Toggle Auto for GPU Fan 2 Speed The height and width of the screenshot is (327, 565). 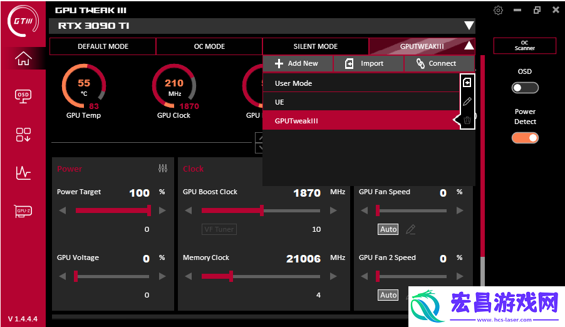[x=388, y=295]
